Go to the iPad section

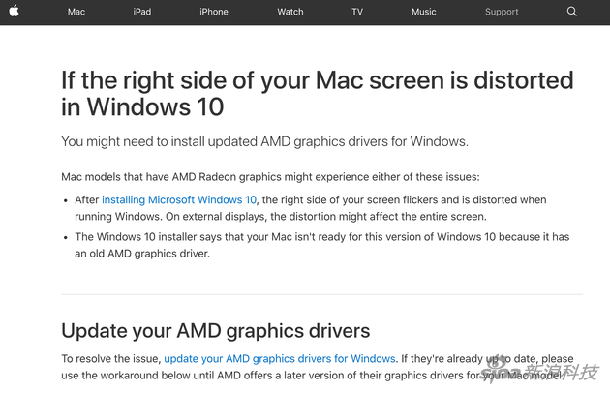point(142,12)
